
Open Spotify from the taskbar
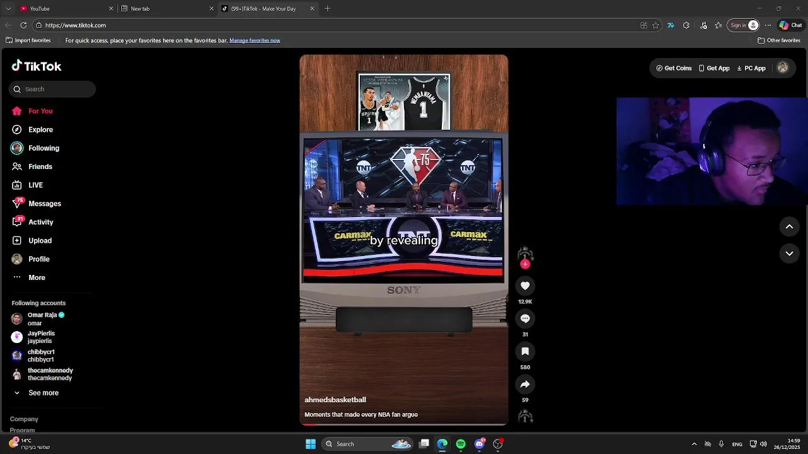pos(461,444)
